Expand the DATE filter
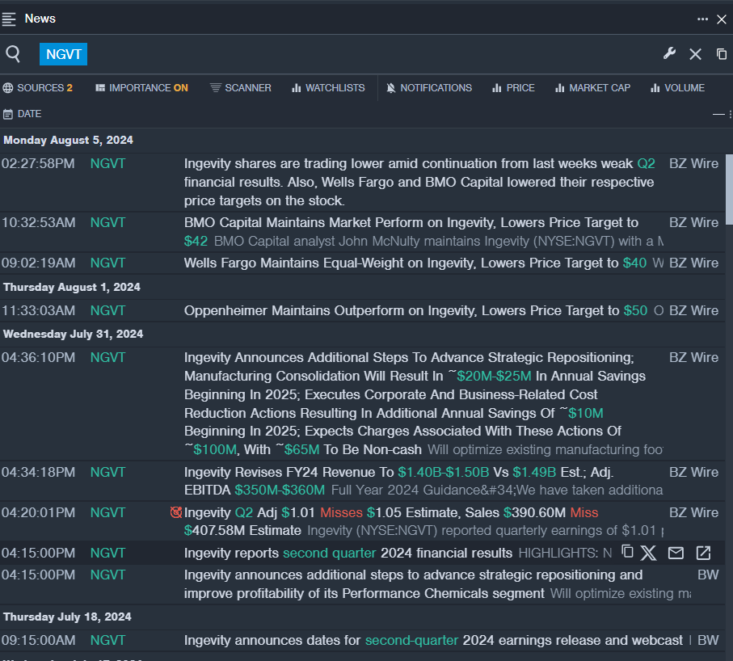The image size is (733, 661). [x=23, y=114]
